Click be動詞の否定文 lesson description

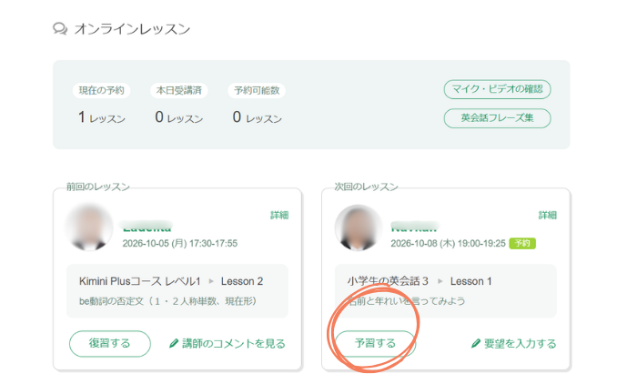(x=167, y=301)
